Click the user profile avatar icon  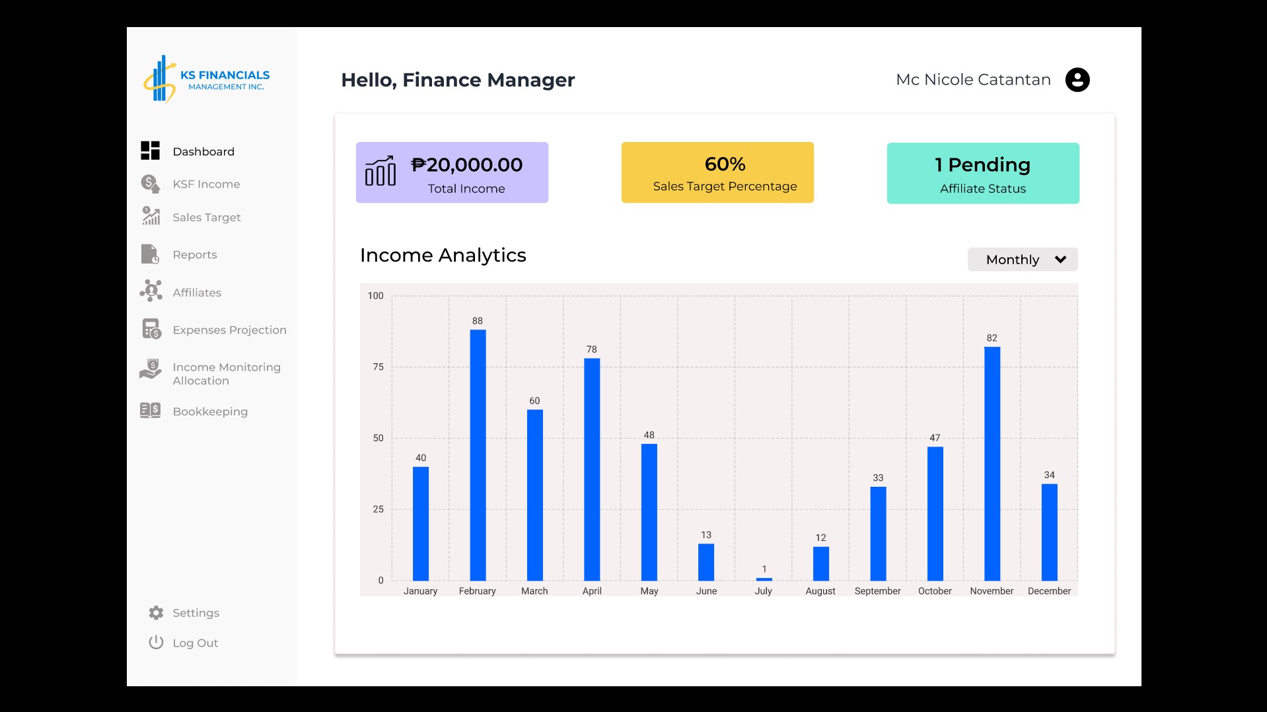click(1077, 80)
